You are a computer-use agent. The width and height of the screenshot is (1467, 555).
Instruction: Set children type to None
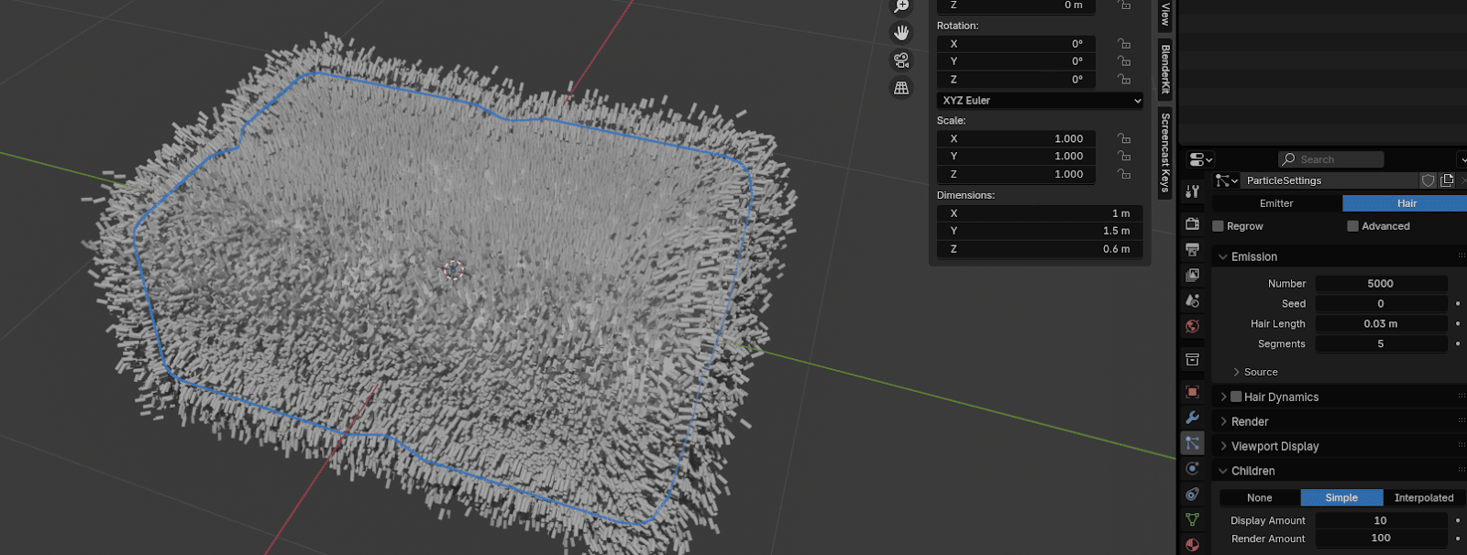[x=1259, y=497]
